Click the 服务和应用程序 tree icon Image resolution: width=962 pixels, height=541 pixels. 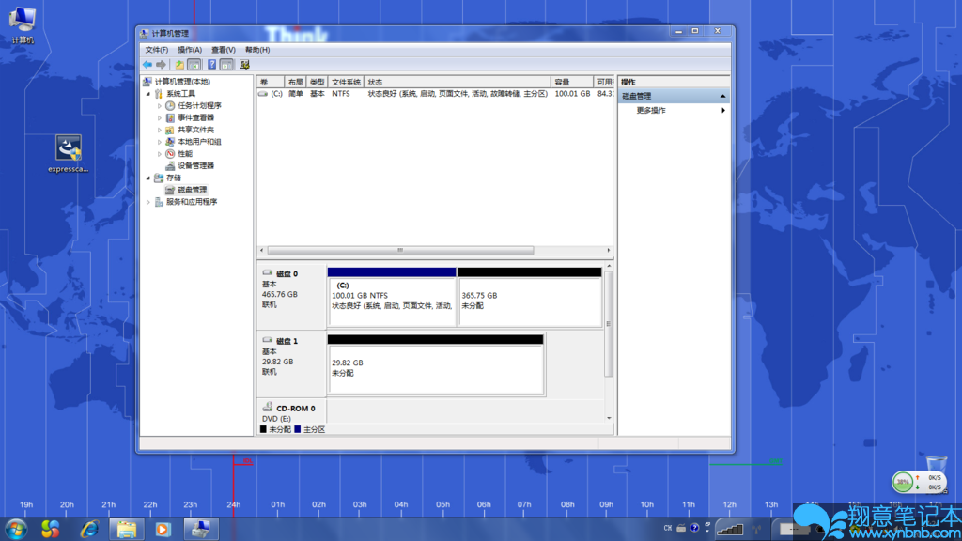point(158,202)
